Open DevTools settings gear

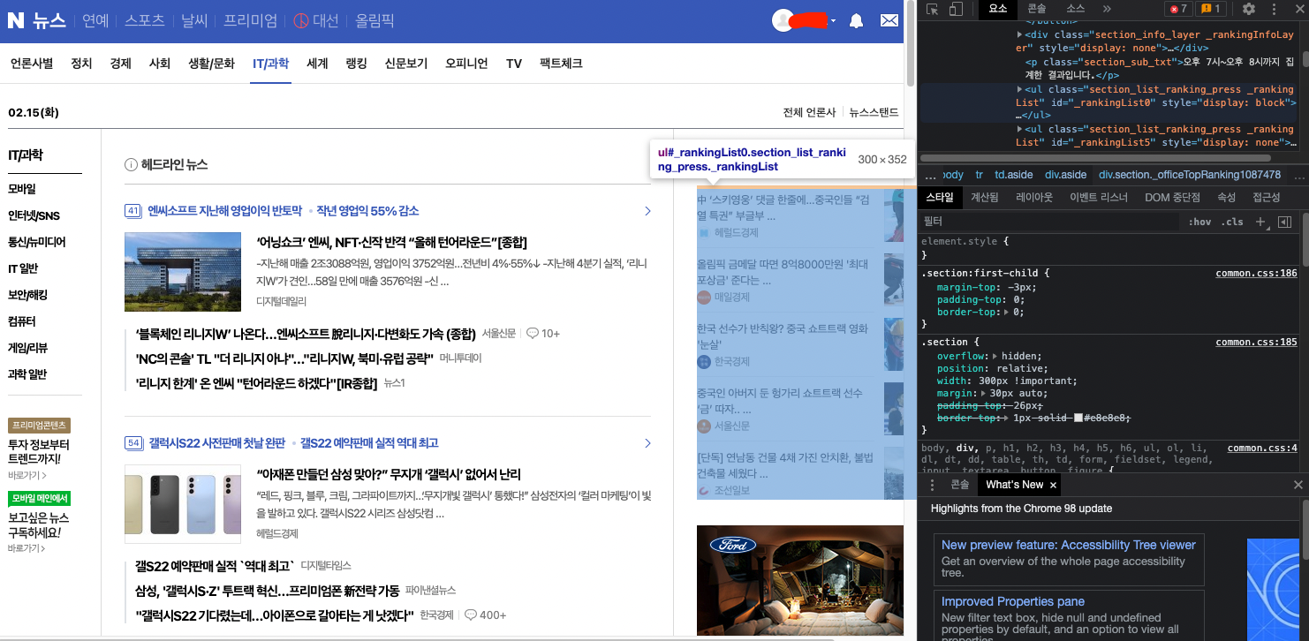pos(1249,9)
